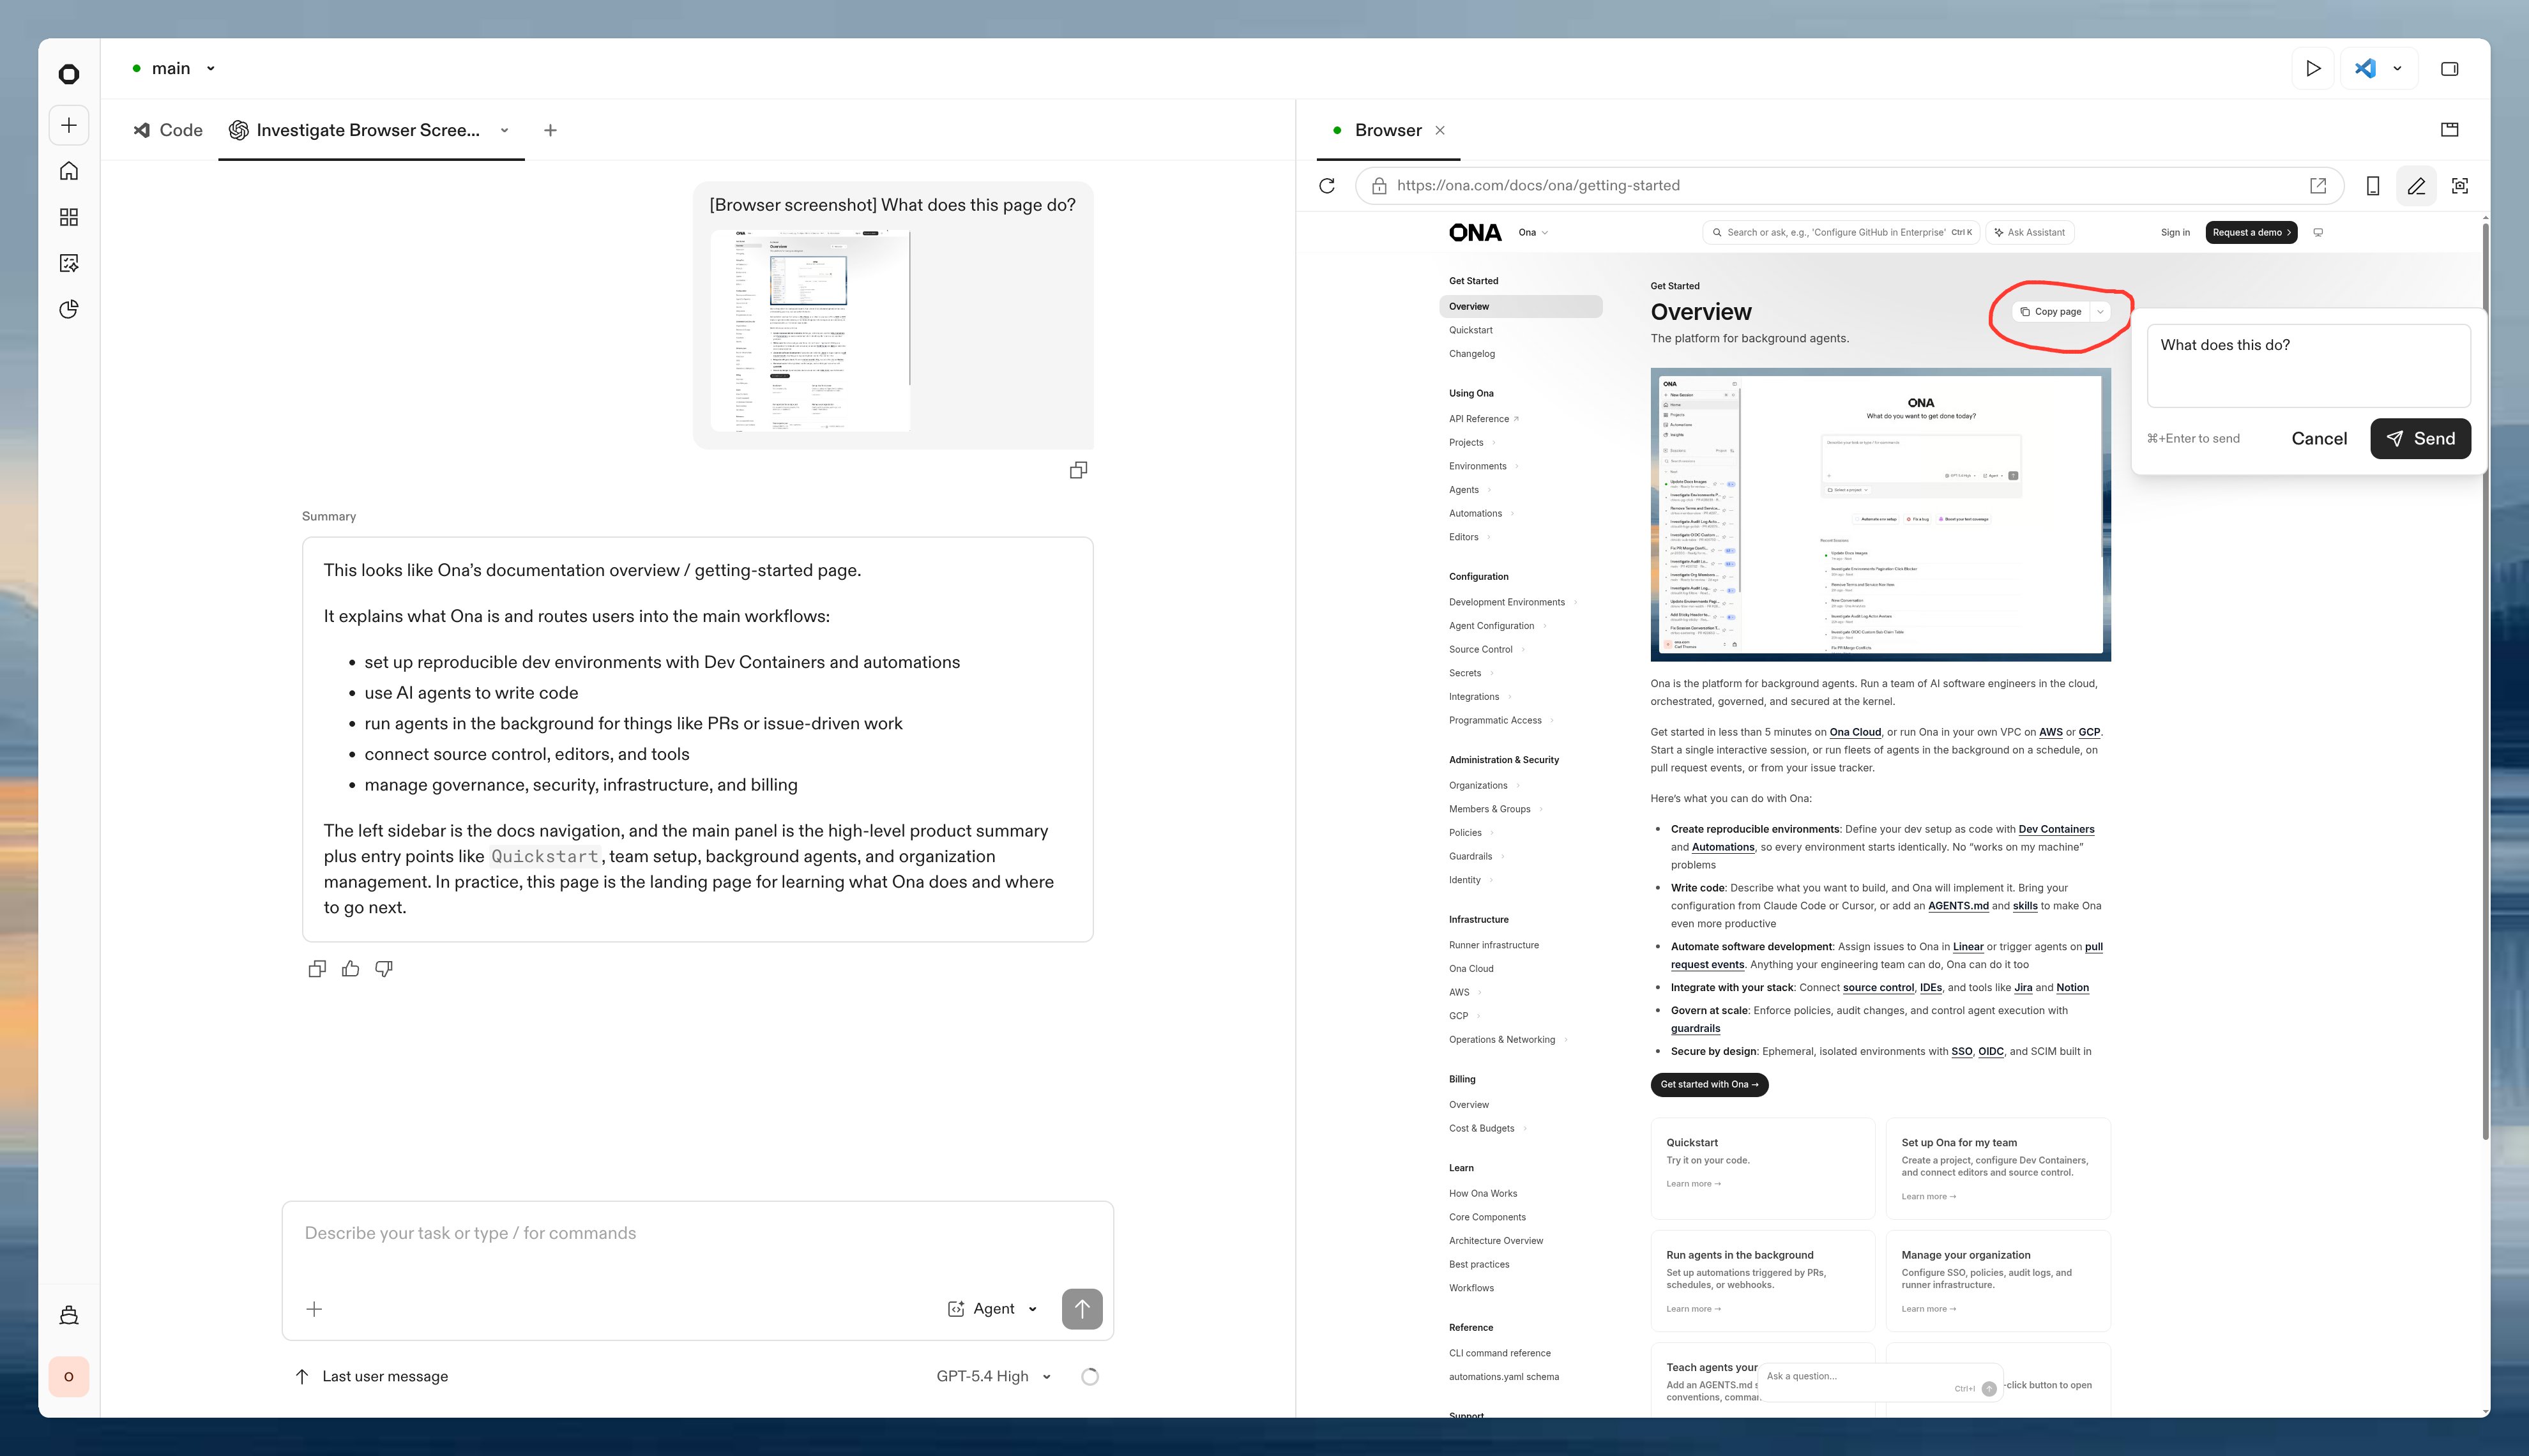Open the environment in VS Code via top-bar icon
The width and height of the screenshot is (2529, 1456).
[2365, 68]
